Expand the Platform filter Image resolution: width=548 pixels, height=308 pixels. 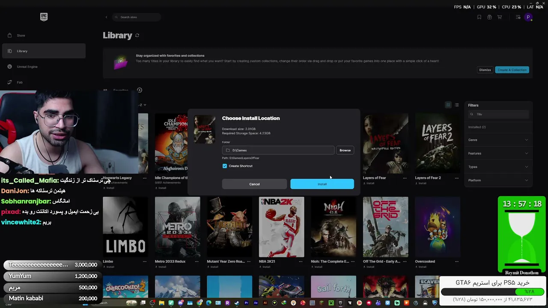pyautogui.click(x=498, y=180)
